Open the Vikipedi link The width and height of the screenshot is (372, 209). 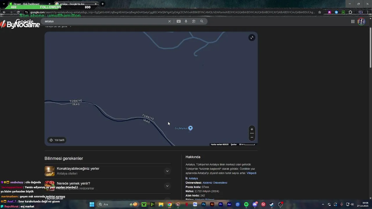tap(251, 173)
